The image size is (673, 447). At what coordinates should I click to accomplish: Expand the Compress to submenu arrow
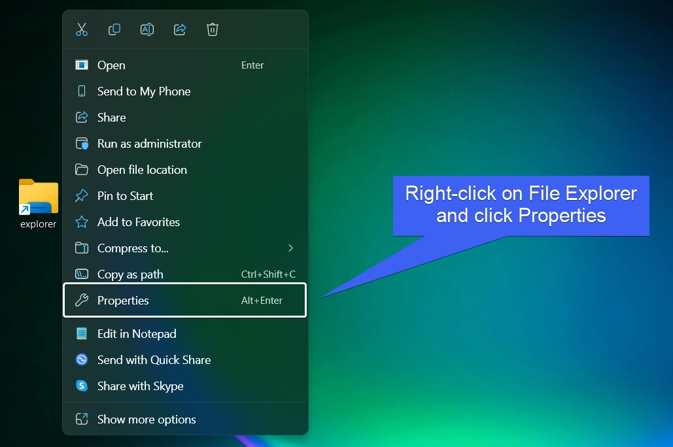tap(290, 248)
